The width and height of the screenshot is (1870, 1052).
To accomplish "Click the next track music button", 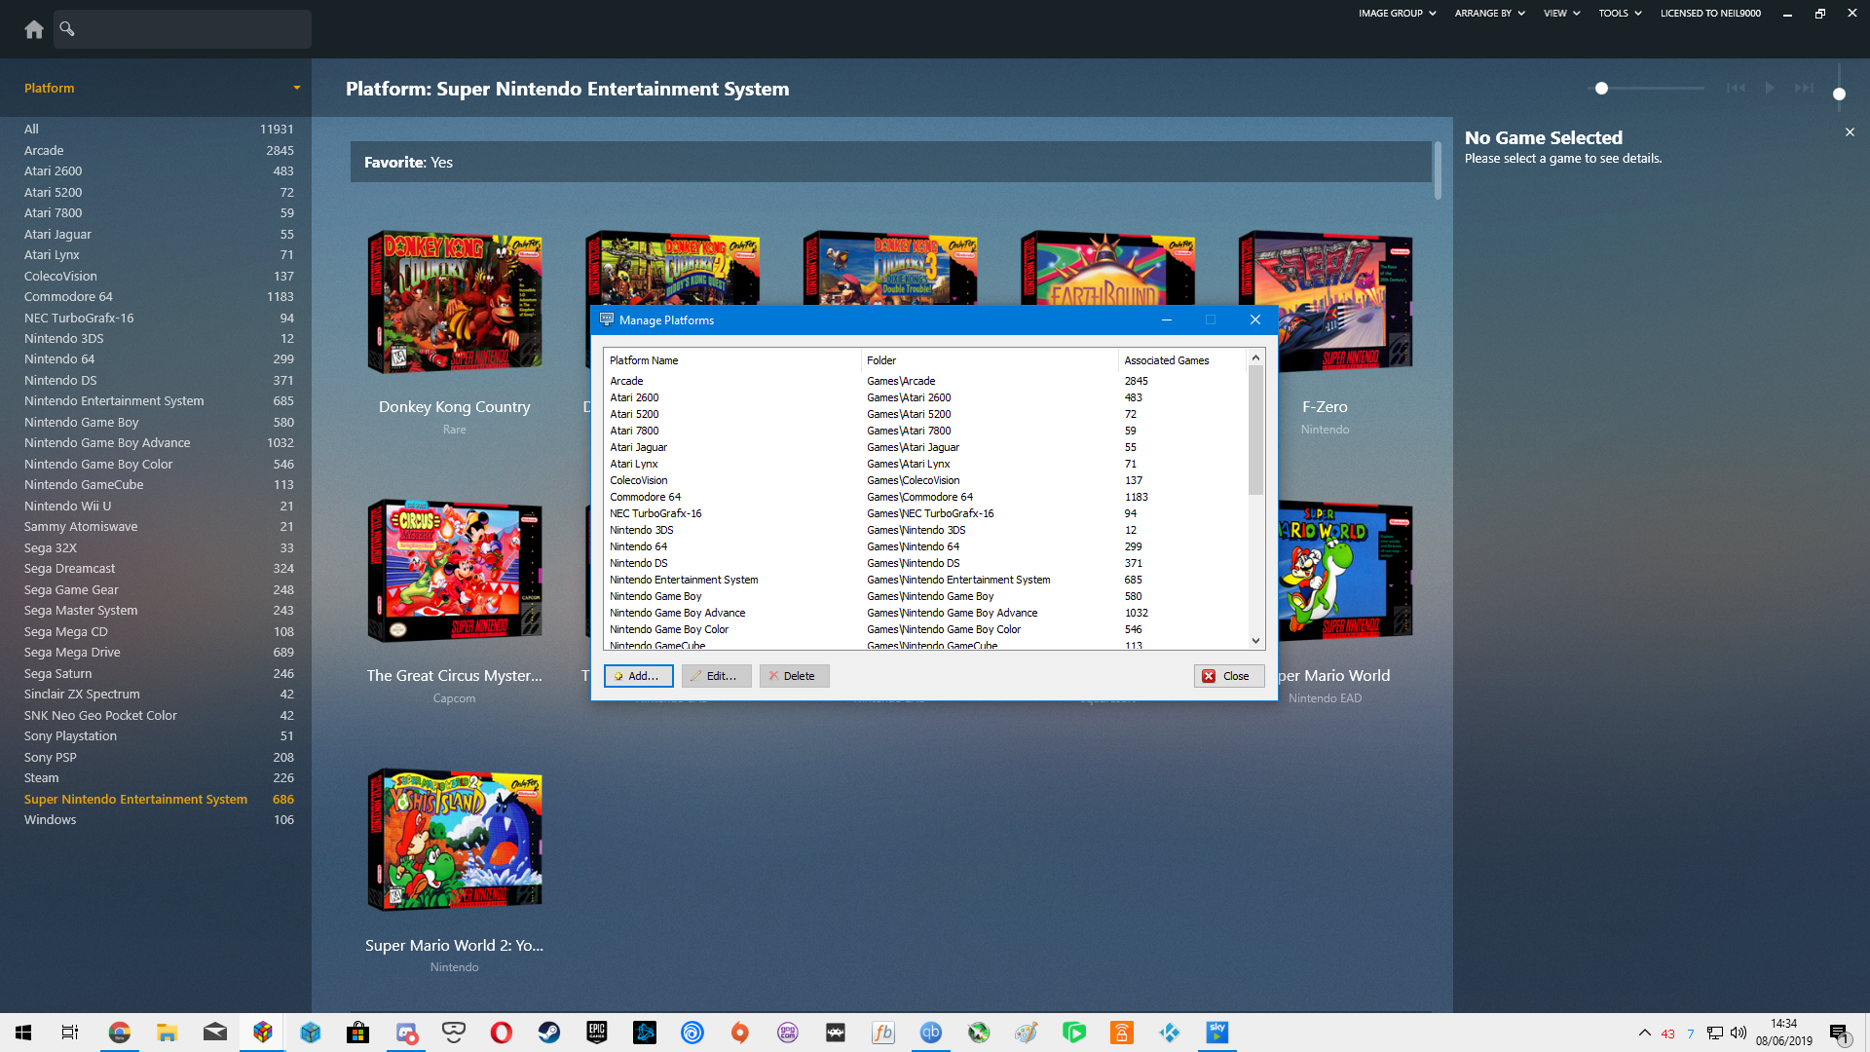I will coord(1805,88).
